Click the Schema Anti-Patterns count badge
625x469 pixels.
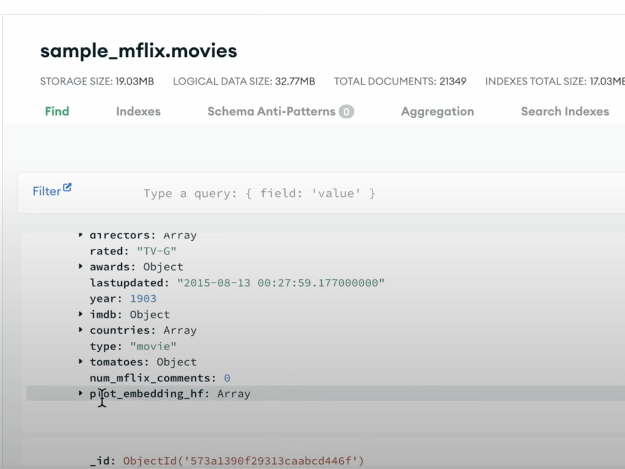pyautogui.click(x=346, y=112)
